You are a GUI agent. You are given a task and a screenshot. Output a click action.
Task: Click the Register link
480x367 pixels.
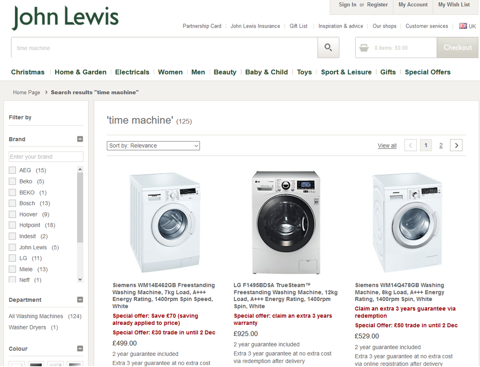click(x=378, y=5)
